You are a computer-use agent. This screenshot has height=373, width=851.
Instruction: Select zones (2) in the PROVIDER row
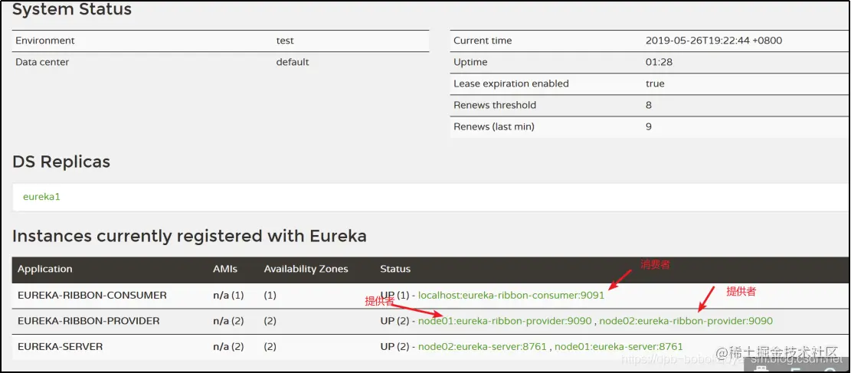[x=270, y=321]
